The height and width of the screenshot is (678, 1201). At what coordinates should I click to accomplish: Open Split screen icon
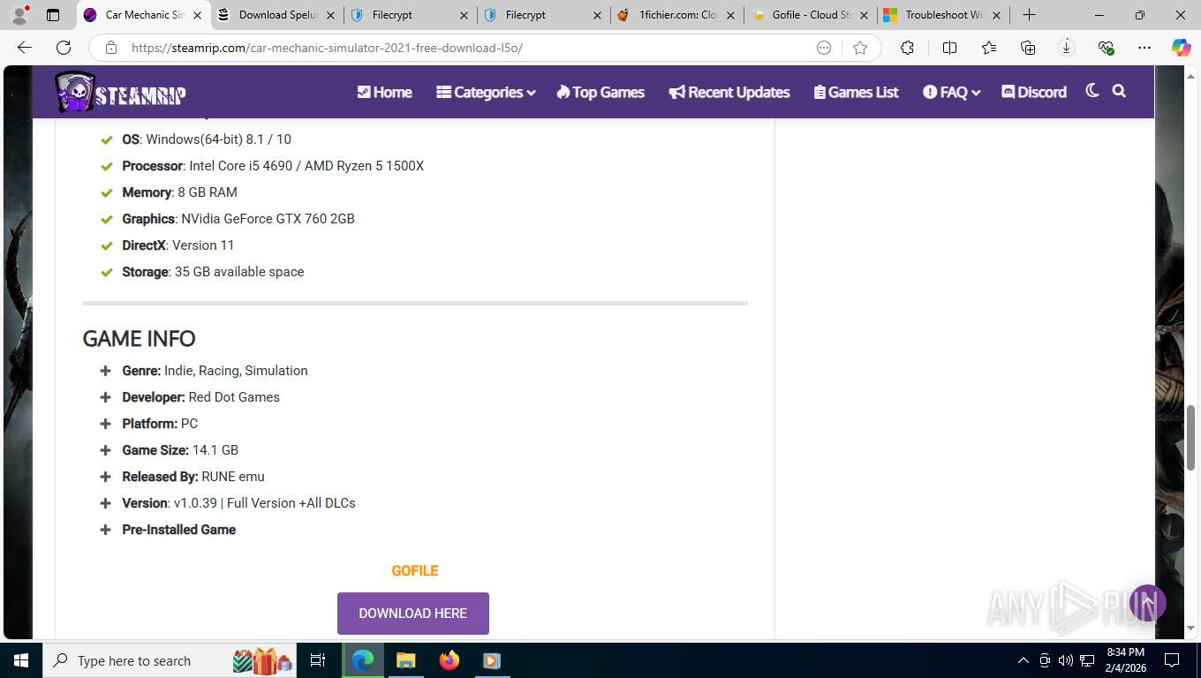click(949, 48)
